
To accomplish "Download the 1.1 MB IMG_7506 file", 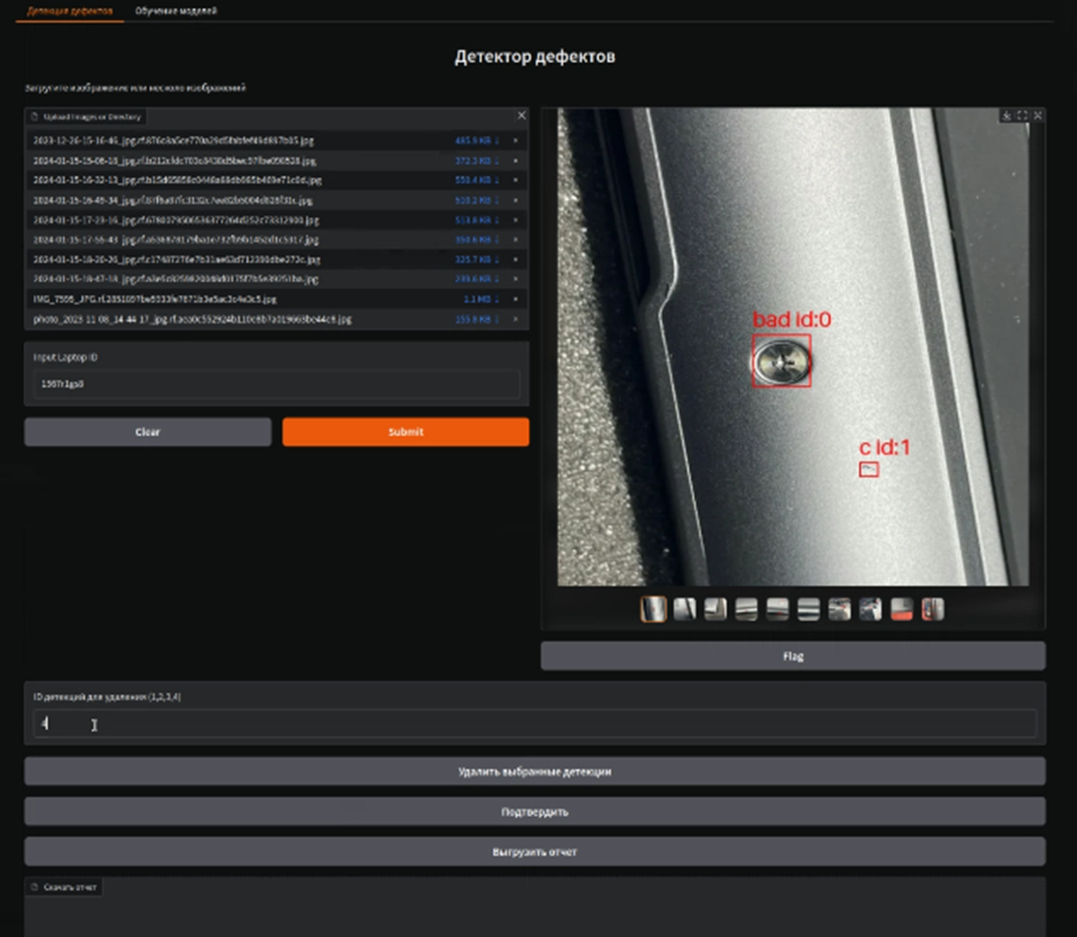I will (x=481, y=299).
